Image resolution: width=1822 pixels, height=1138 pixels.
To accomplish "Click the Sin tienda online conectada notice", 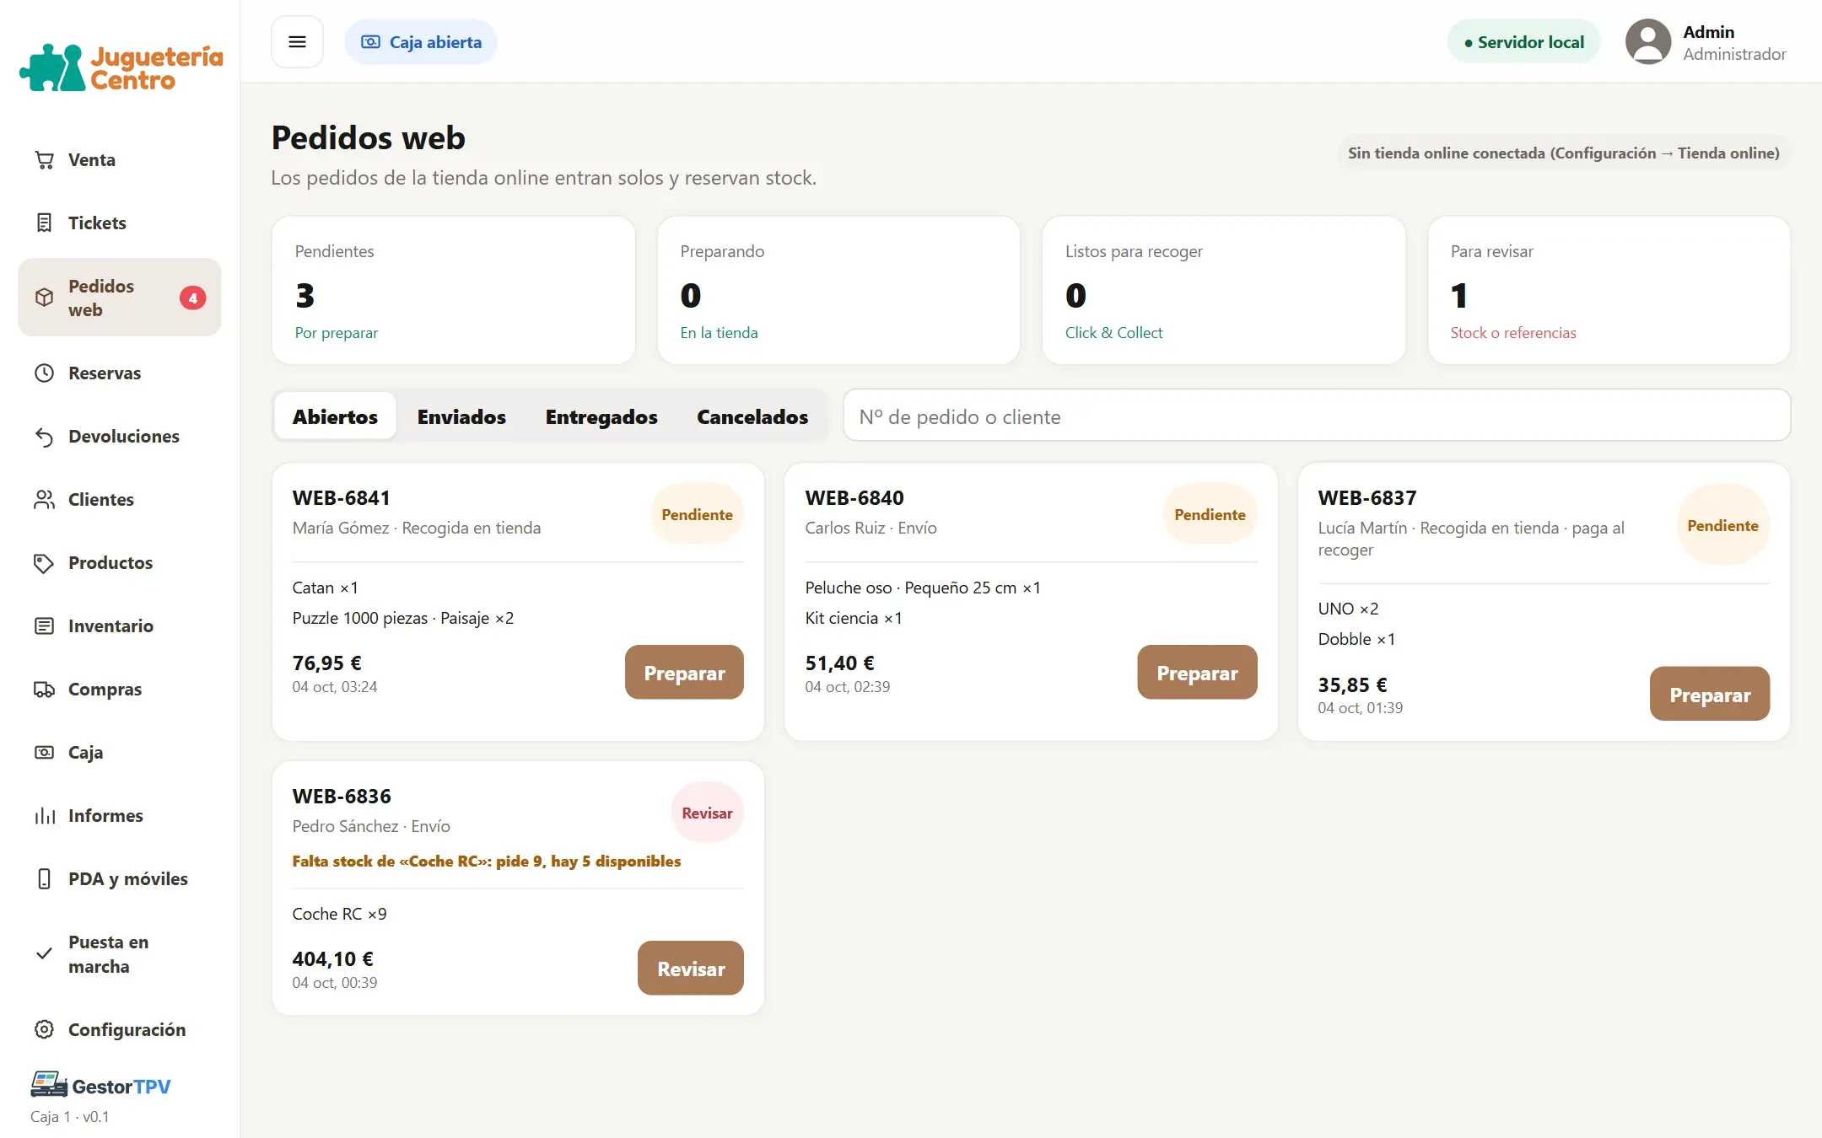I will 1563,153.
